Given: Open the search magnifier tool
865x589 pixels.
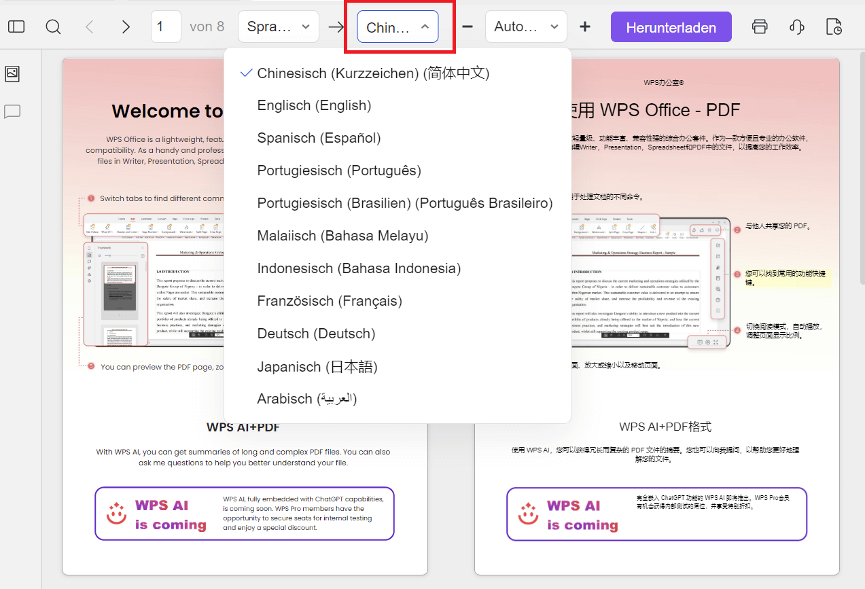Looking at the screenshot, I should (53, 26).
